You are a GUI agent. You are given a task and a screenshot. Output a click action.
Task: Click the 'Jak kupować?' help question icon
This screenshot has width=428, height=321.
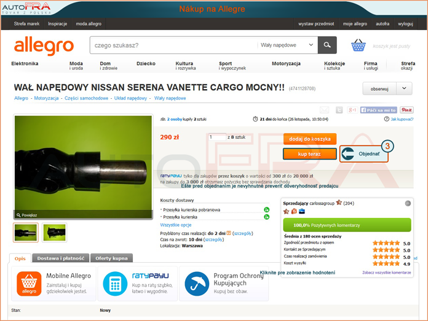(x=387, y=119)
